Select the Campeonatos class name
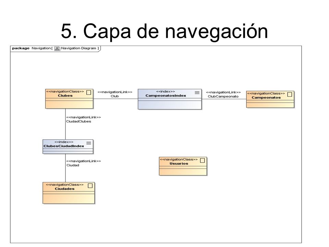This screenshot has height=247, width=329. pos(266,97)
